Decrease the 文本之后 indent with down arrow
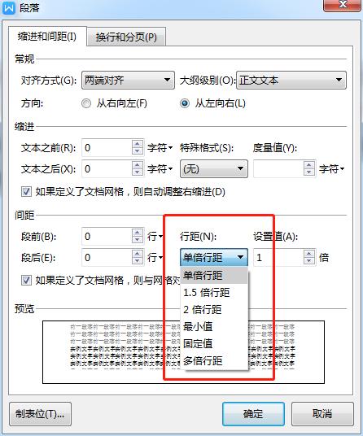This screenshot has height=436, width=363. click(137, 172)
